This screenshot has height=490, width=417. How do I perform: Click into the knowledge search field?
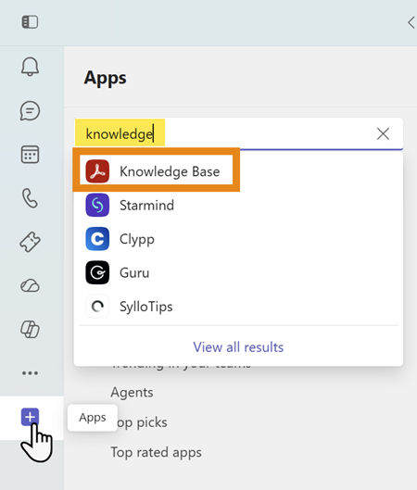tap(225, 133)
